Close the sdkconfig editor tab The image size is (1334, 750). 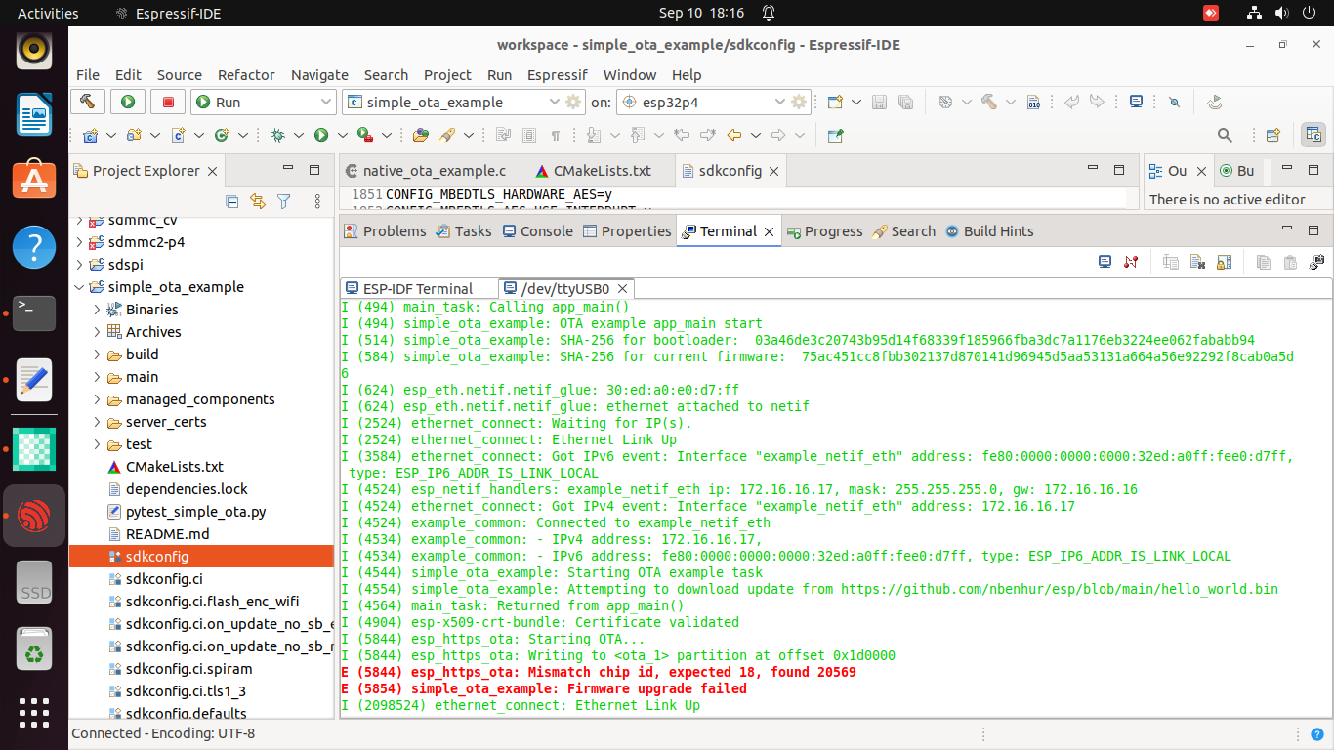(774, 171)
